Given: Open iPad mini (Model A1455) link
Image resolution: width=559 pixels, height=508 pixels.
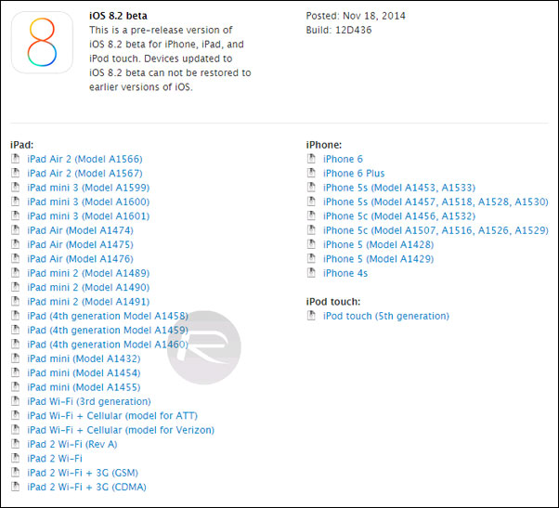Looking at the screenshot, I should (84, 387).
